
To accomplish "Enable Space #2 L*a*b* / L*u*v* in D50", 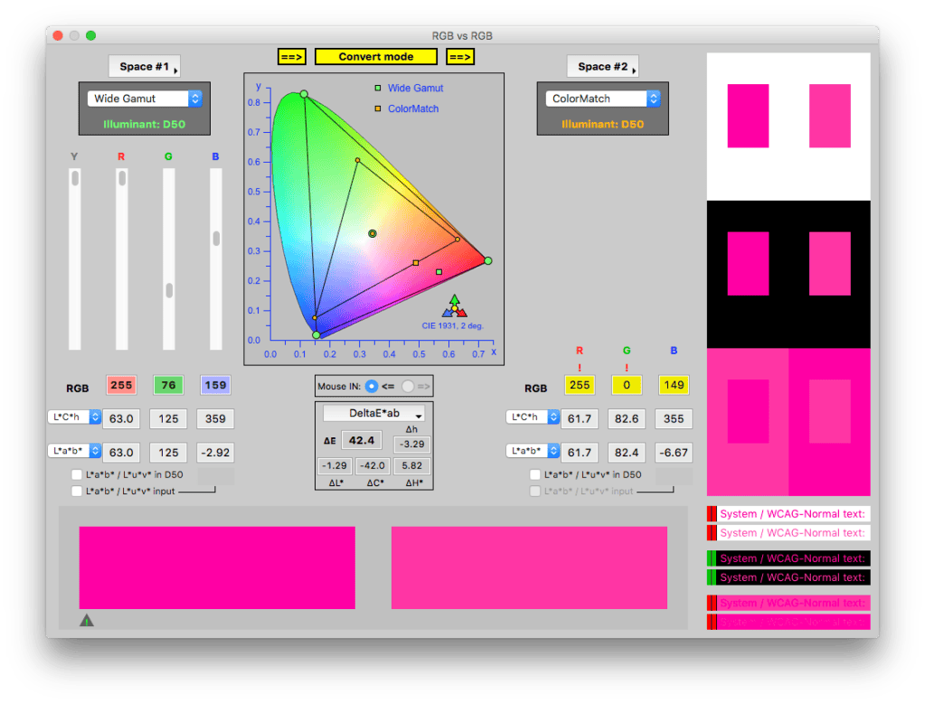I will pos(535,474).
